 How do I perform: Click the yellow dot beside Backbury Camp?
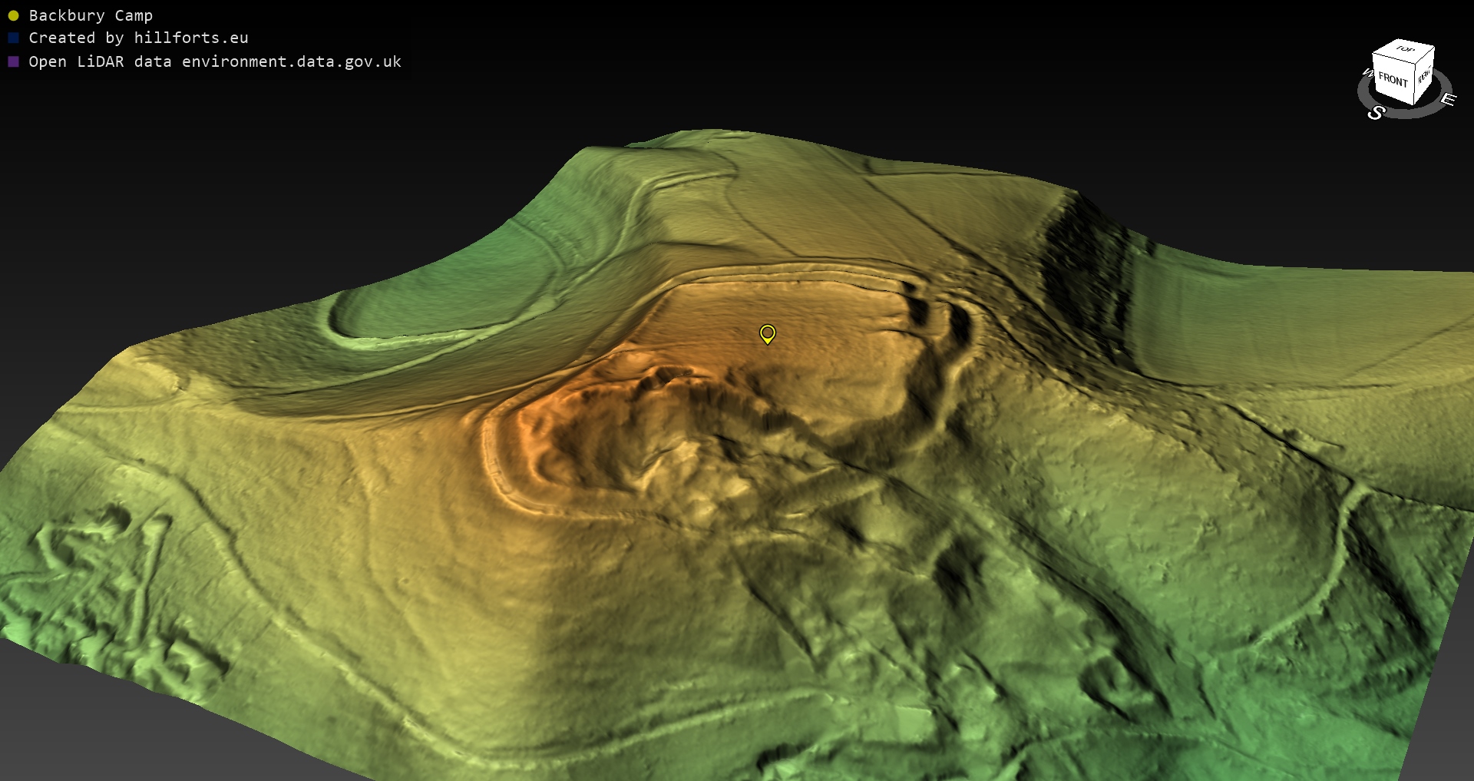13,15
